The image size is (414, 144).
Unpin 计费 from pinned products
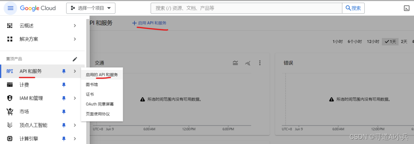64,85
